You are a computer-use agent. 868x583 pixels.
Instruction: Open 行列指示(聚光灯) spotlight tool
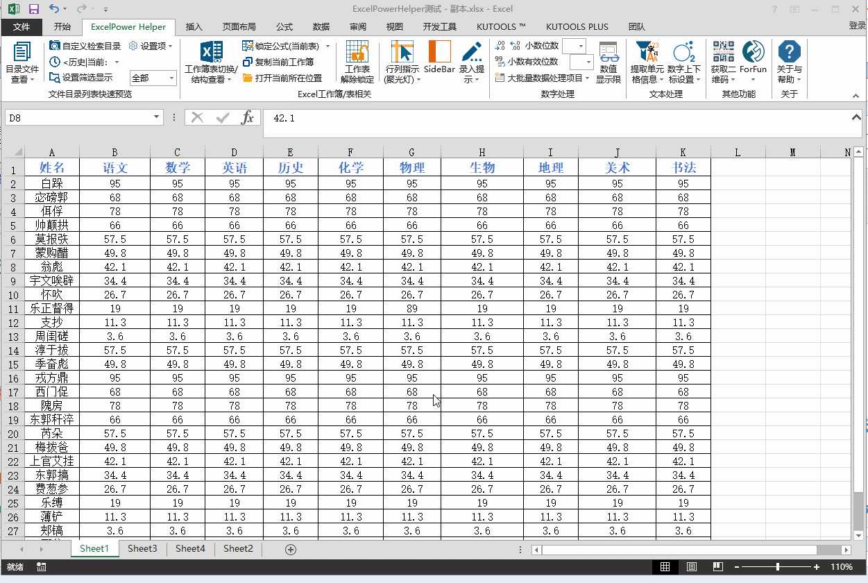click(402, 62)
